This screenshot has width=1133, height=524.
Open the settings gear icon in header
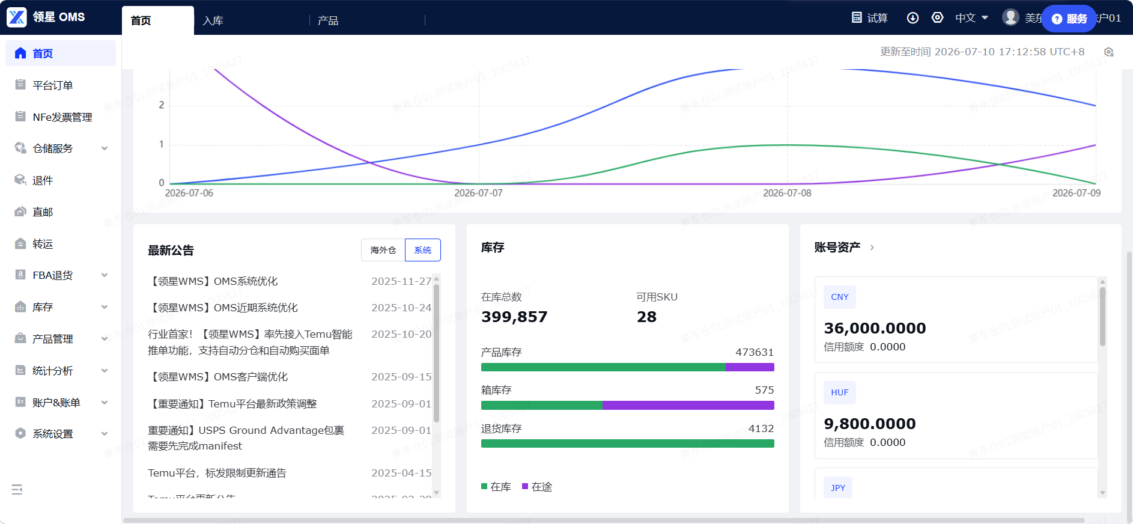pos(937,17)
